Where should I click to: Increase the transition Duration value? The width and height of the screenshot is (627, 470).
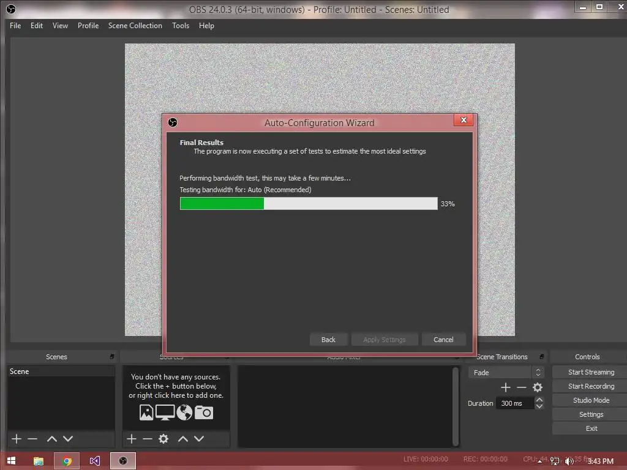coord(539,400)
